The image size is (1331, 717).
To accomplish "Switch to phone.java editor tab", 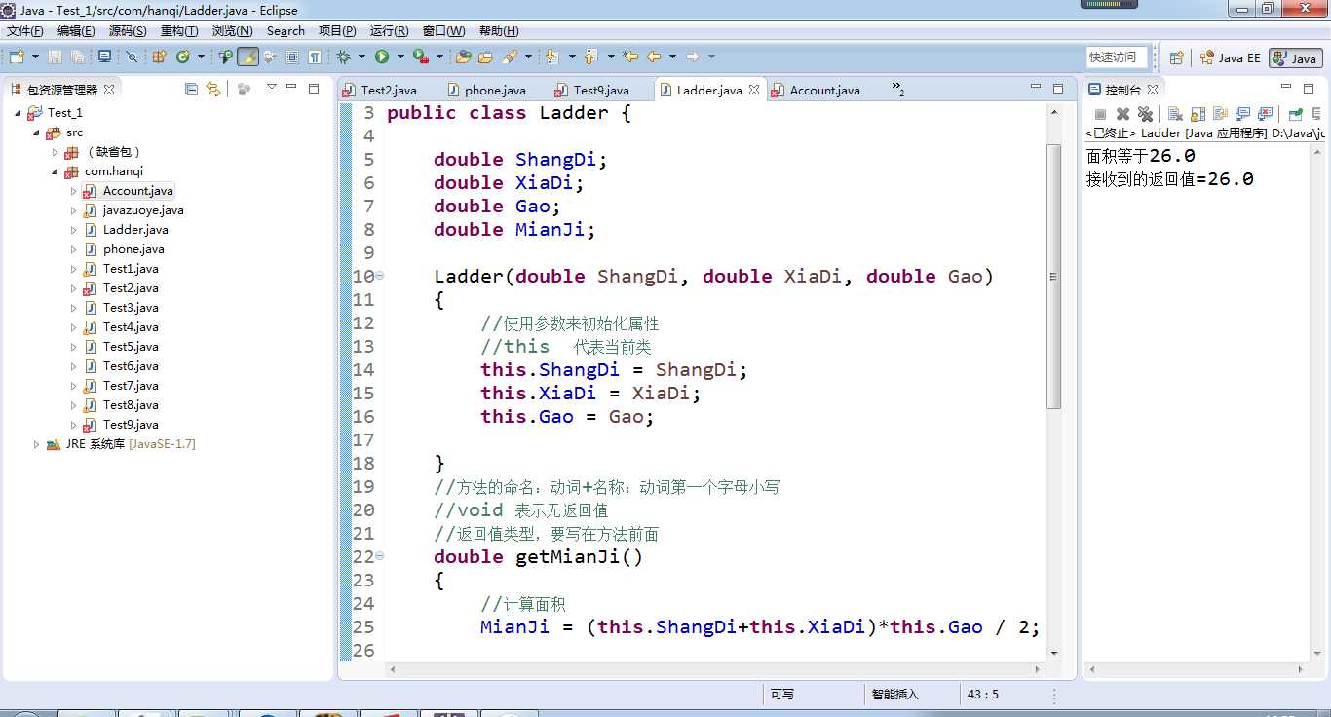I will point(487,90).
